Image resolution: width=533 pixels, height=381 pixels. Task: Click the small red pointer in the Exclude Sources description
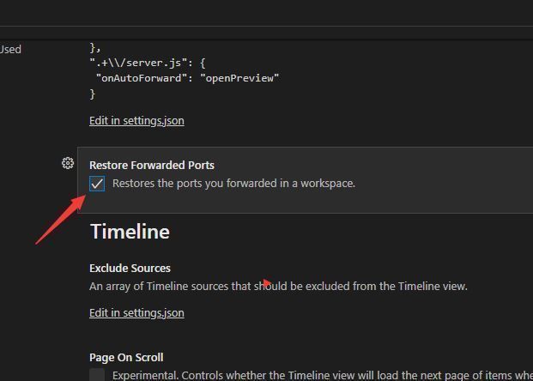(x=266, y=282)
